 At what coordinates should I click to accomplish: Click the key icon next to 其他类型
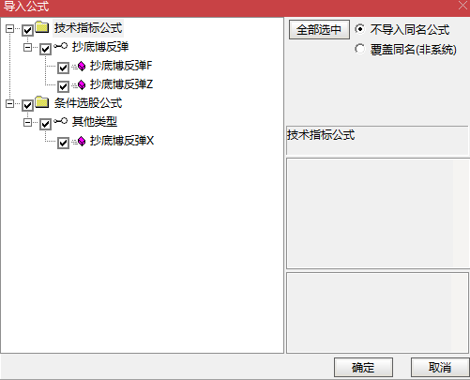[x=60, y=121]
